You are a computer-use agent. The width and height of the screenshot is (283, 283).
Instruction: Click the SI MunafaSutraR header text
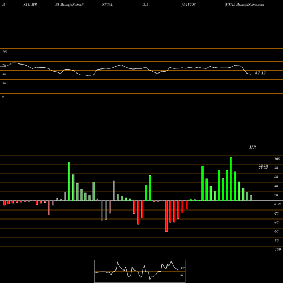70,5
